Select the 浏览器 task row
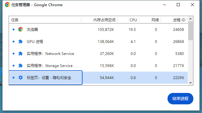Screen dimensions: 202x113 point(98,29)
